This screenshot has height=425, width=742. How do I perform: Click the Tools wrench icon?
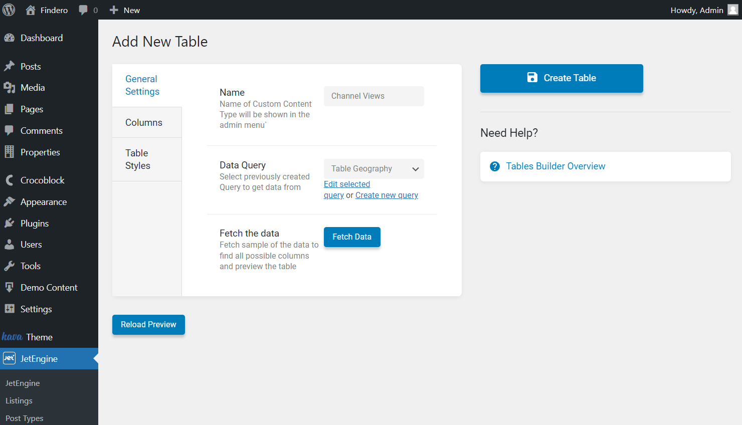pyautogui.click(x=9, y=266)
